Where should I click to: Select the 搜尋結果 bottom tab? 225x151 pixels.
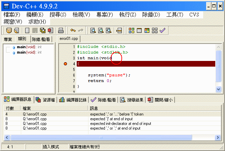tap(132, 100)
